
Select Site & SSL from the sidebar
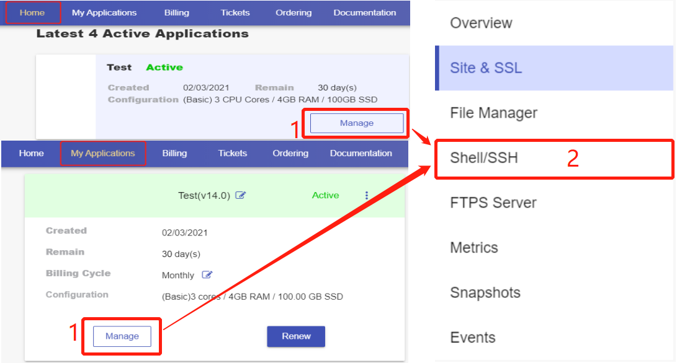pyautogui.click(x=487, y=68)
